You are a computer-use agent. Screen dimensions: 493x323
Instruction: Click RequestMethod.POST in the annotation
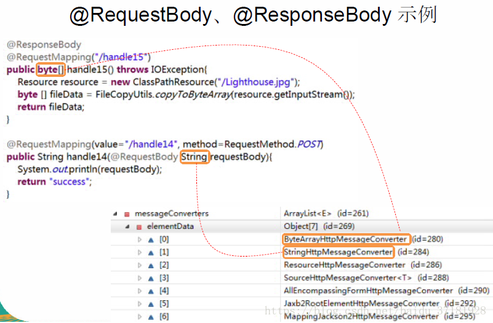[x=273, y=144]
